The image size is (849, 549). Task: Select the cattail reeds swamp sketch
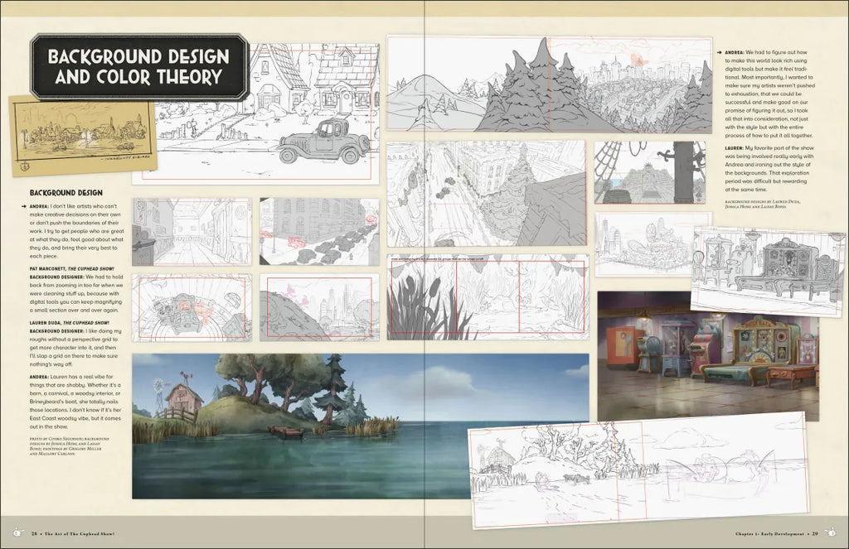pyautogui.click(x=488, y=297)
